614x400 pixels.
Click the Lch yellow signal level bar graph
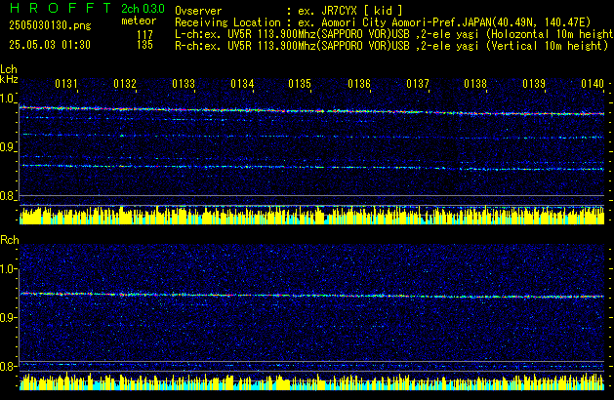coord(311,216)
